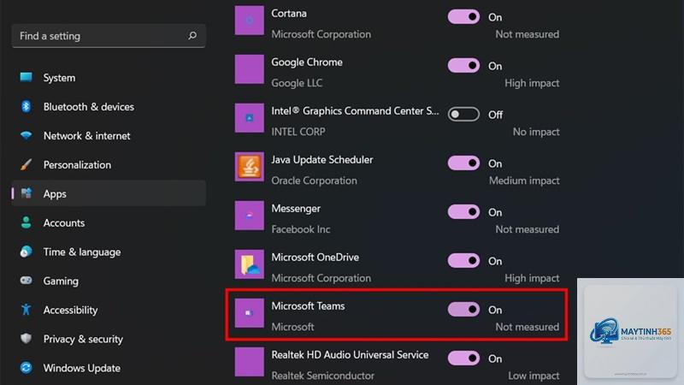Click the "Cortana" app name
The height and width of the screenshot is (385, 684).
[x=289, y=14]
